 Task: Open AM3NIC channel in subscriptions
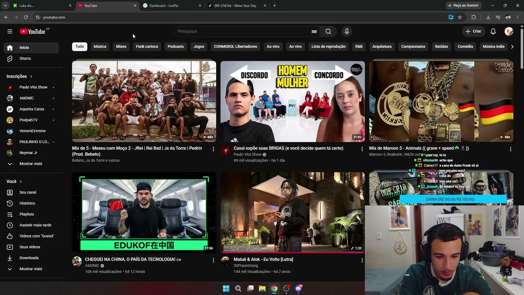31,98
